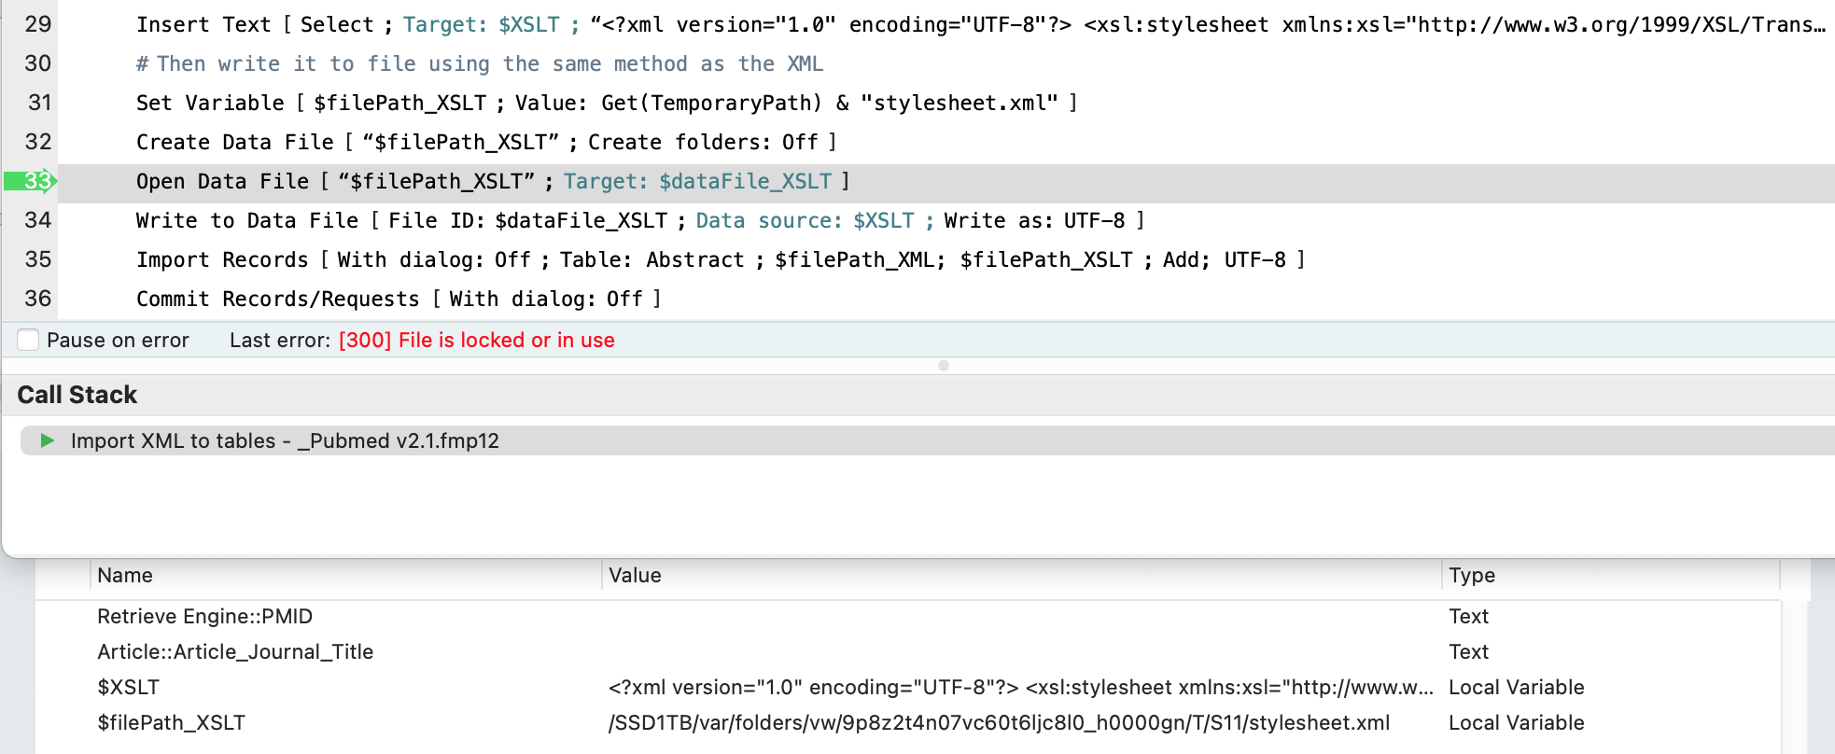The width and height of the screenshot is (1835, 754).
Task: Select the Commit Records/Requests step
Action: click(x=946, y=299)
